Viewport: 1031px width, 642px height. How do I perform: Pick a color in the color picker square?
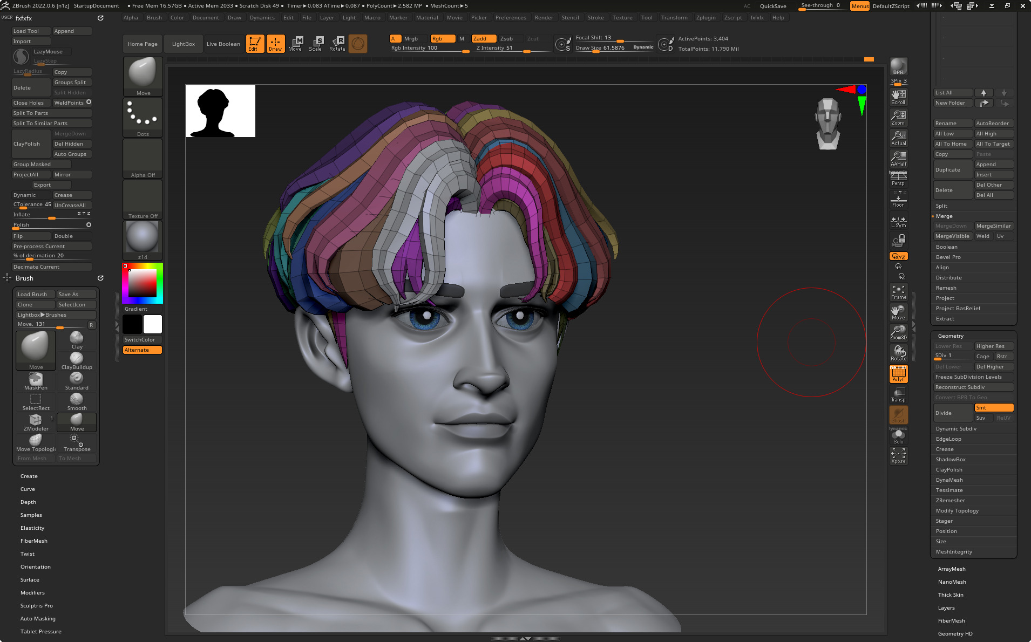pos(142,283)
